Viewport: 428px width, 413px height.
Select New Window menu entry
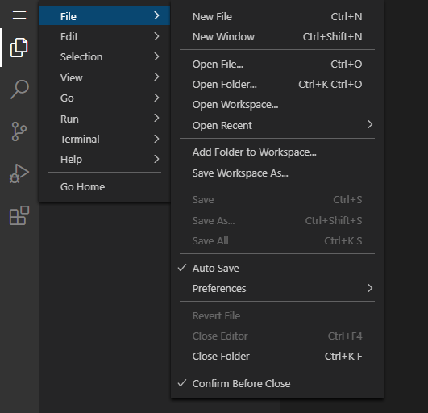(277, 36)
